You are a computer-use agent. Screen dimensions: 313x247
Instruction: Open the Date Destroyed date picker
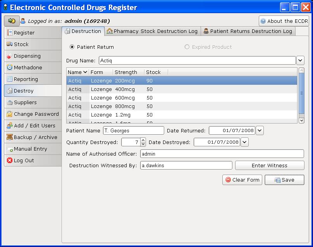(x=244, y=142)
